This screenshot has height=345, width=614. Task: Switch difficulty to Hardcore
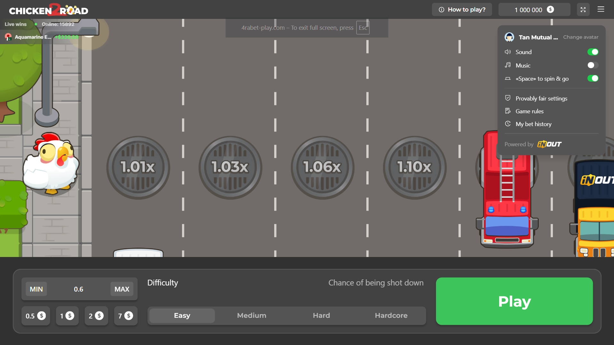pyautogui.click(x=391, y=316)
